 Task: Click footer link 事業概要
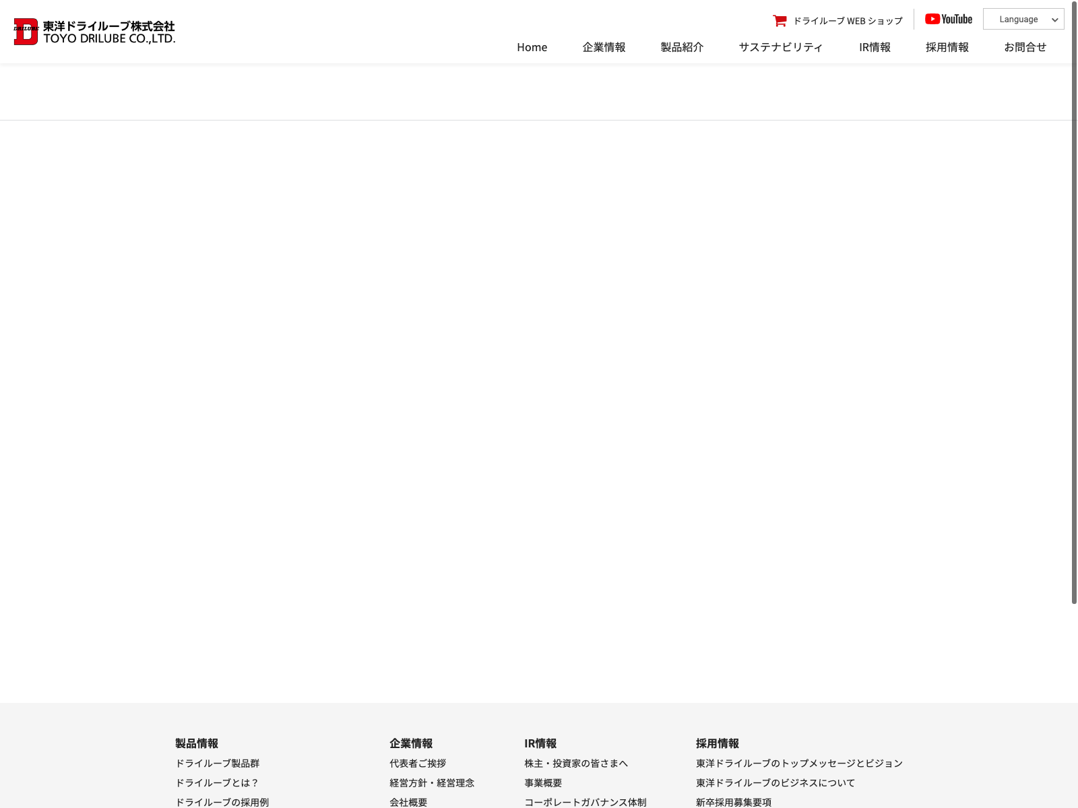coord(543,782)
